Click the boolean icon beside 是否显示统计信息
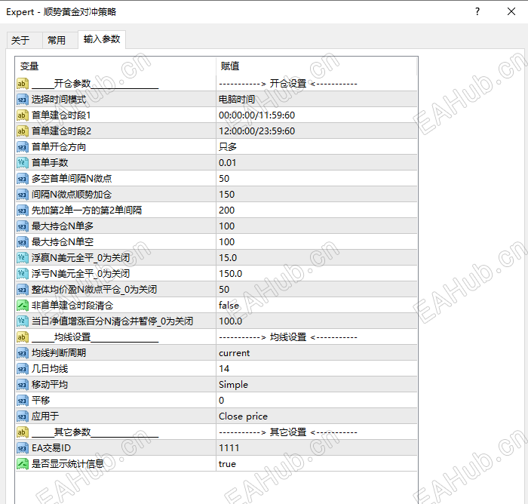The image size is (528, 504). [x=22, y=463]
